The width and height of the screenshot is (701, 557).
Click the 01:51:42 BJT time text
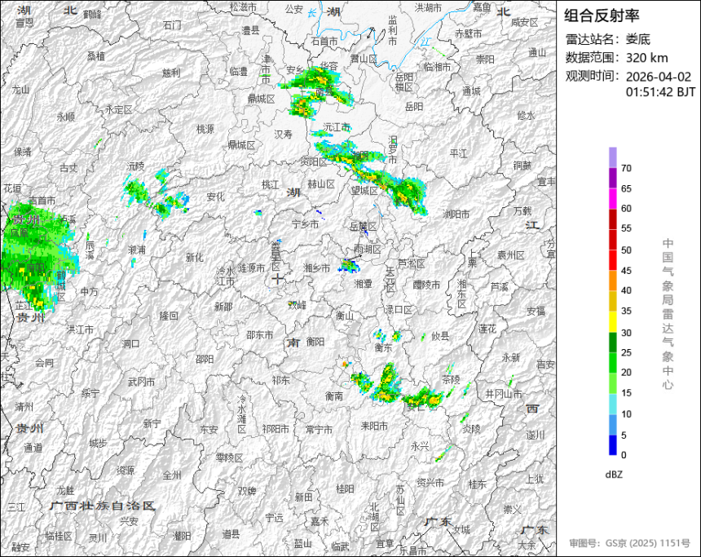tap(660, 92)
